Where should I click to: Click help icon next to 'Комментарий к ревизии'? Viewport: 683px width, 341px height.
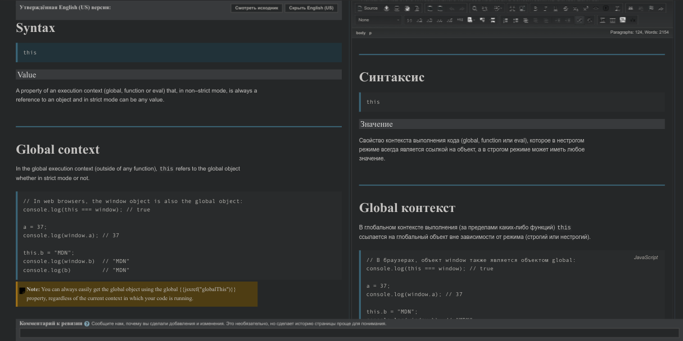pyautogui.click(x=87, y=324)
